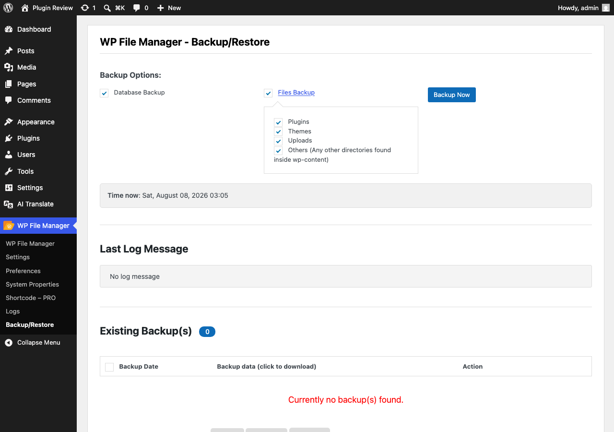
Task: Click Howdy, admin account label
Action: click(x=578, y=8)
